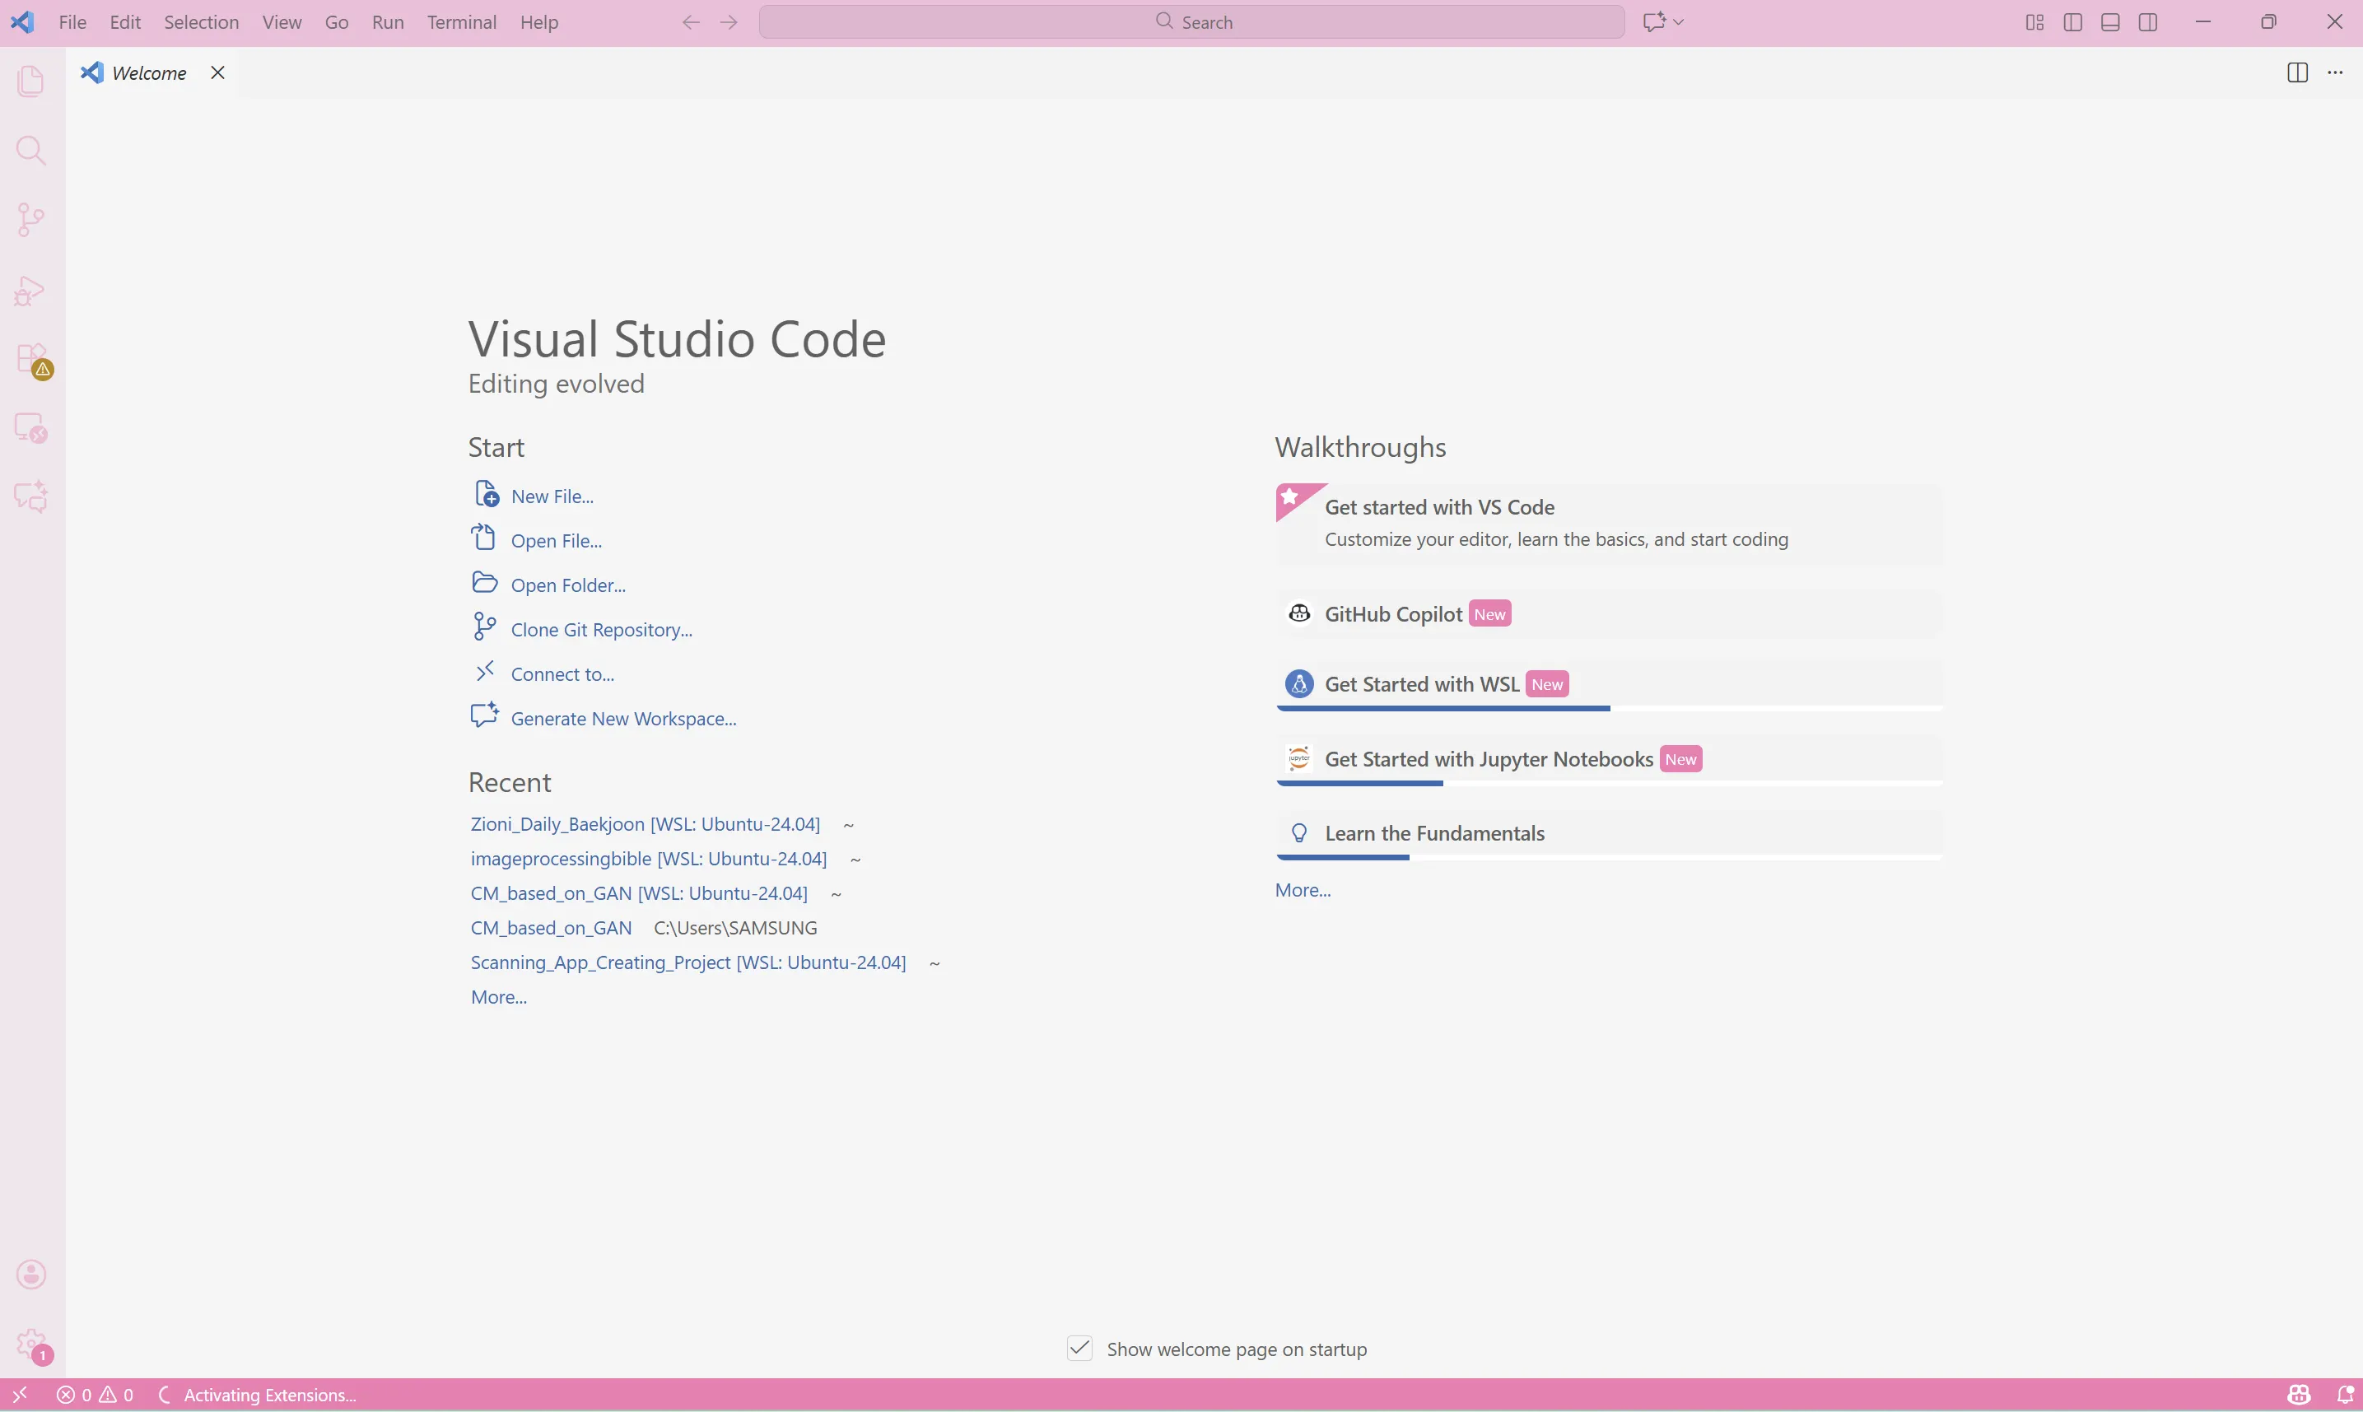Screen dimensions: 2363x1412
Task: Expand the Recent list via More... link
Action: click(x=498, y=997)
